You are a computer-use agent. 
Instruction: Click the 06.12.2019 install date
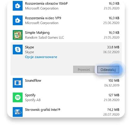point(112,85)
